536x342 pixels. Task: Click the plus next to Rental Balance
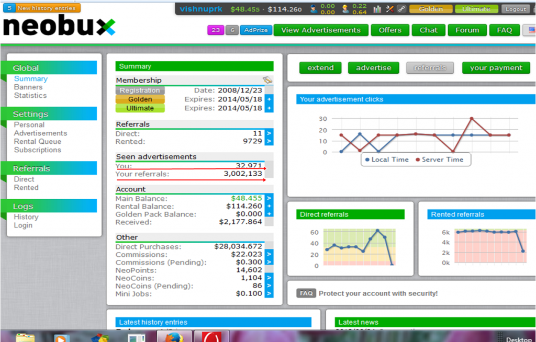pyautogui.click(x=269, y=206)
